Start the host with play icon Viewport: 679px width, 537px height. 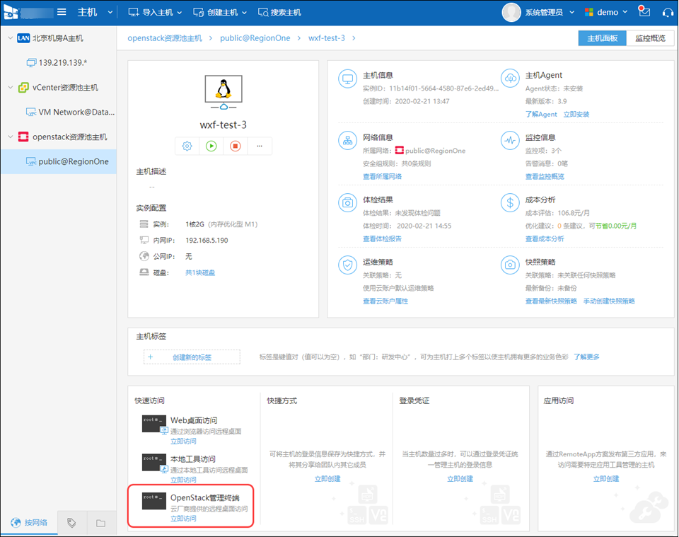(x=211, y=146)
